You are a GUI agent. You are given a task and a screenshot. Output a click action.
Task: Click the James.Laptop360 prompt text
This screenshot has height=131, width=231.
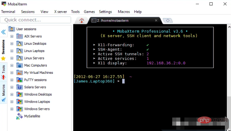tap(94, 81)
